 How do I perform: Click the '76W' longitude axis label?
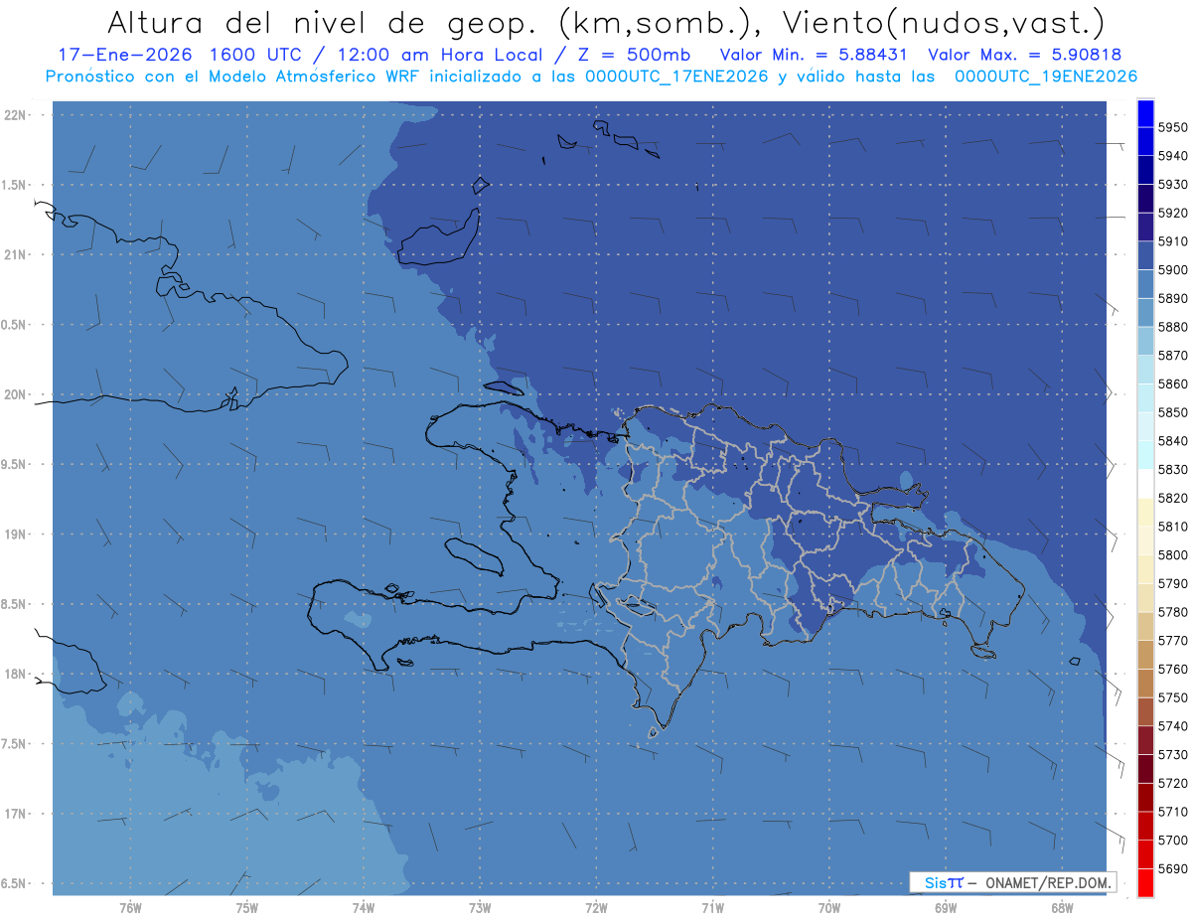coord(130,908)
